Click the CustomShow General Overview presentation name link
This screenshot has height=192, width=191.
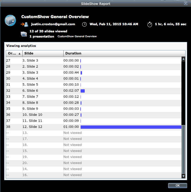(x=77, y=36)
